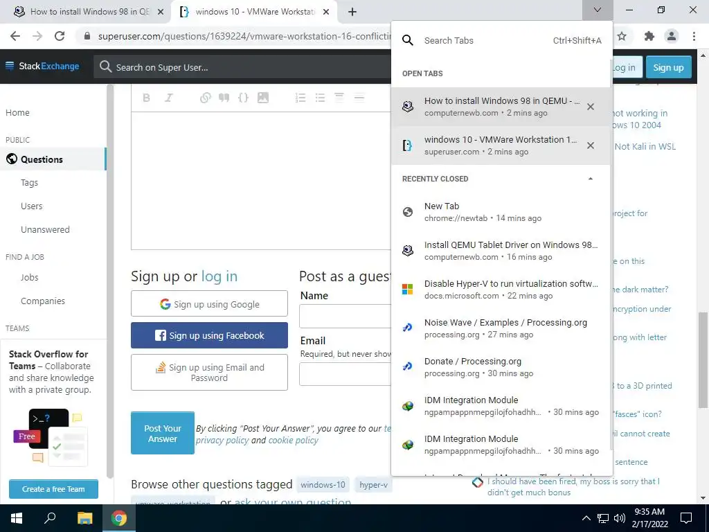Click the log in link in heading
Image resolution: width=709 pixels, height=532 pixels.
pyautogui.click(x=219, y=276)
